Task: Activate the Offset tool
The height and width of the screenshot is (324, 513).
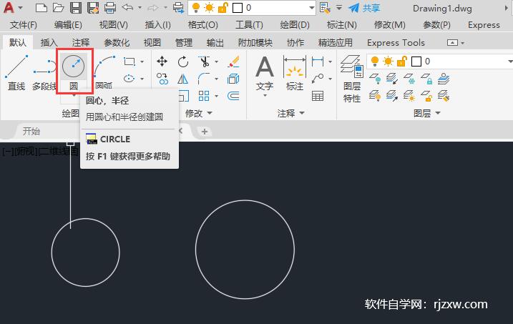Action: click(x=233, y=96)
